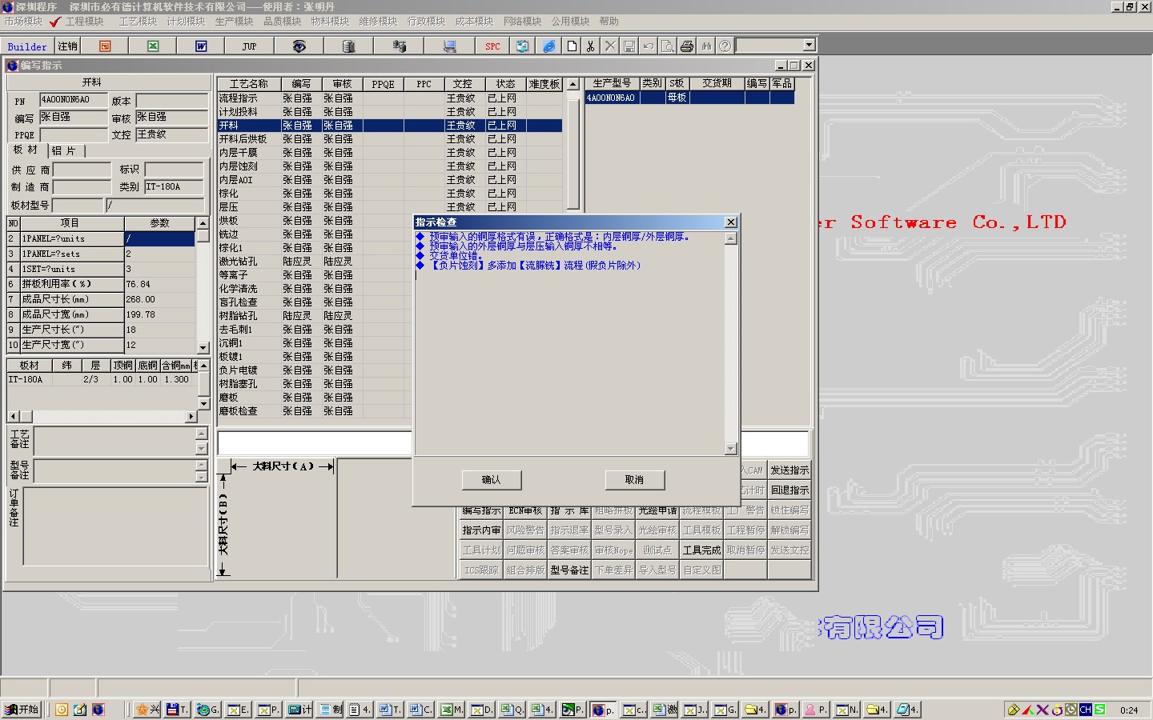The width and height of the screenshot is (1153, 720).
Task: Close the 指示检查 dialog
Action: pyautogui.click(x=730, y=222)
